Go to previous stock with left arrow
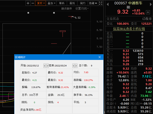This screenshot has height=114, width=153. [108, 4]
